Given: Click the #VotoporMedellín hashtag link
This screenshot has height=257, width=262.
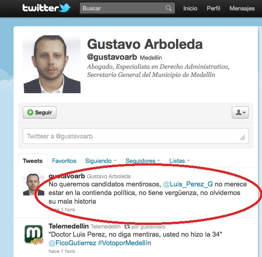Looking at the screenshot, I should pyautogui.click(x=124, y=243).
